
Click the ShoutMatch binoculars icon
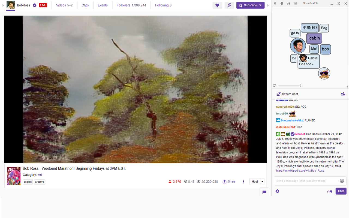[x=289, y=4]
